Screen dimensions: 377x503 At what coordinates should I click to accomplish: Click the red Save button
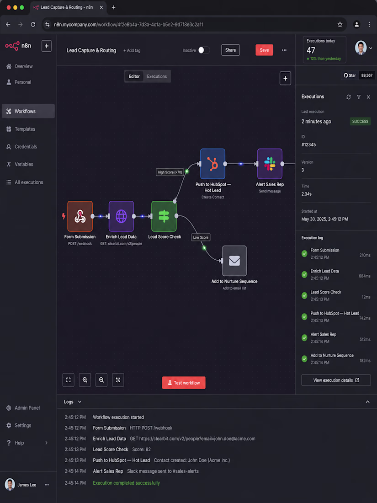tap(265, 50)
